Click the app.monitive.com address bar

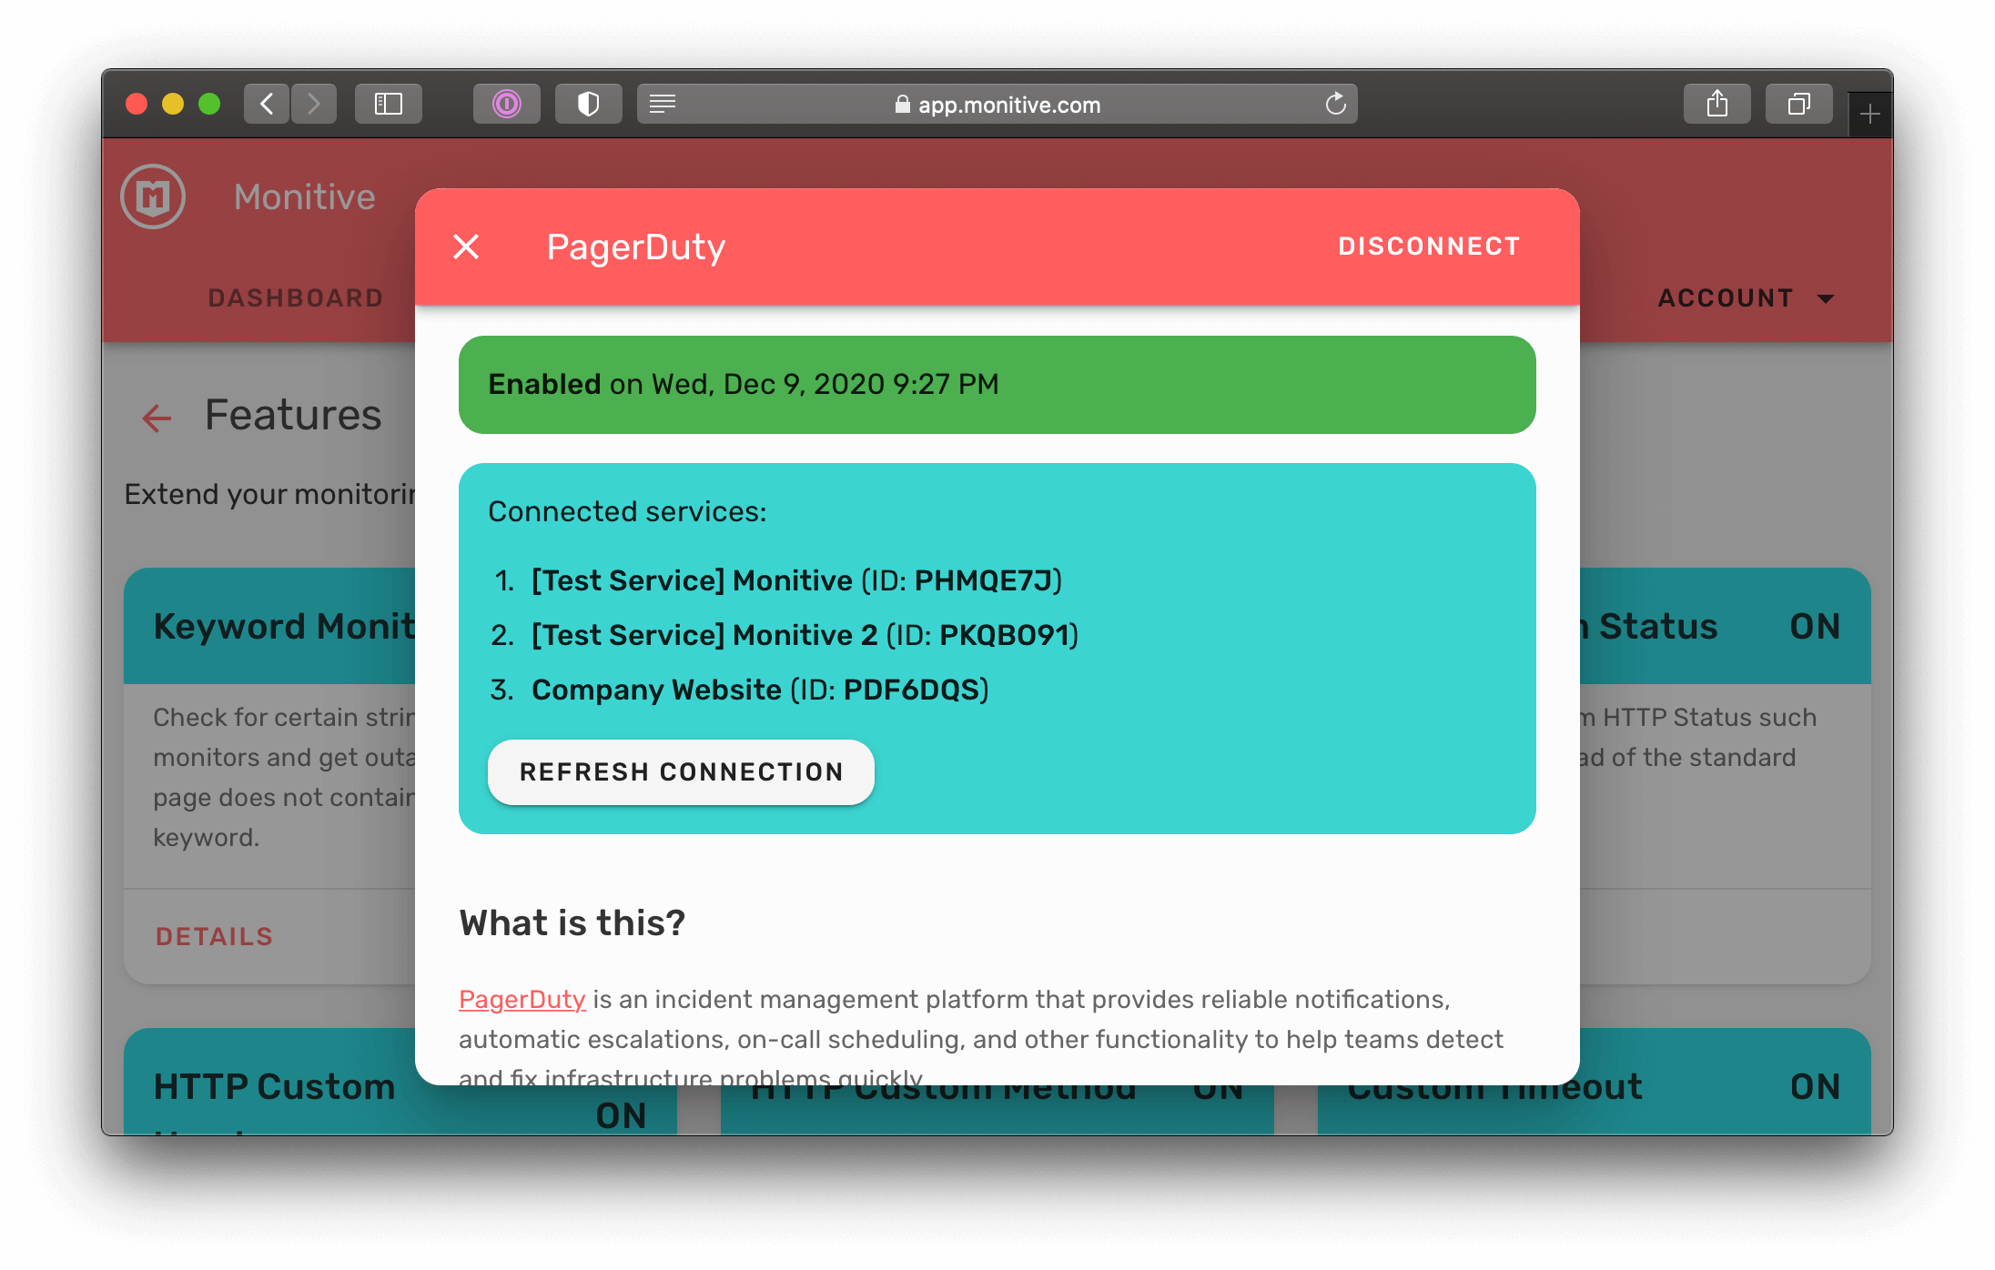[997, 104]
